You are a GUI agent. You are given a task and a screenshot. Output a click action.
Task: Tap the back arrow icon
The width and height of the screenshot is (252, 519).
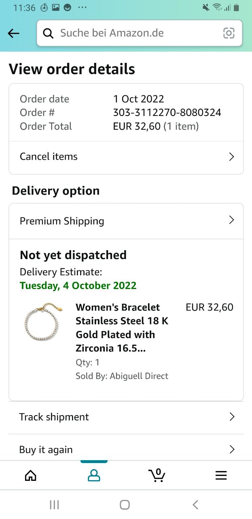click(14, 33)
